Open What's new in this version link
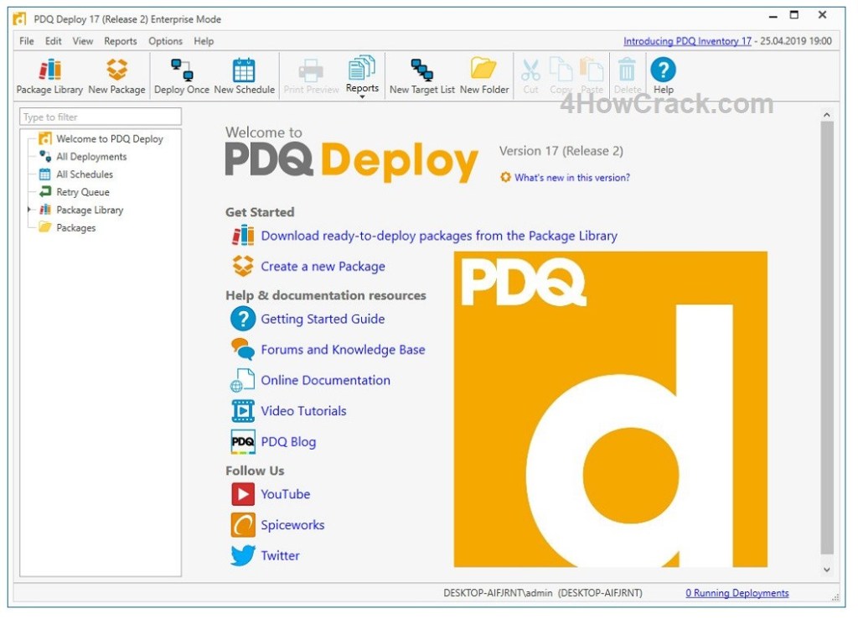The height and width of the screenshot is (619, 858). [x=571, y=178]
